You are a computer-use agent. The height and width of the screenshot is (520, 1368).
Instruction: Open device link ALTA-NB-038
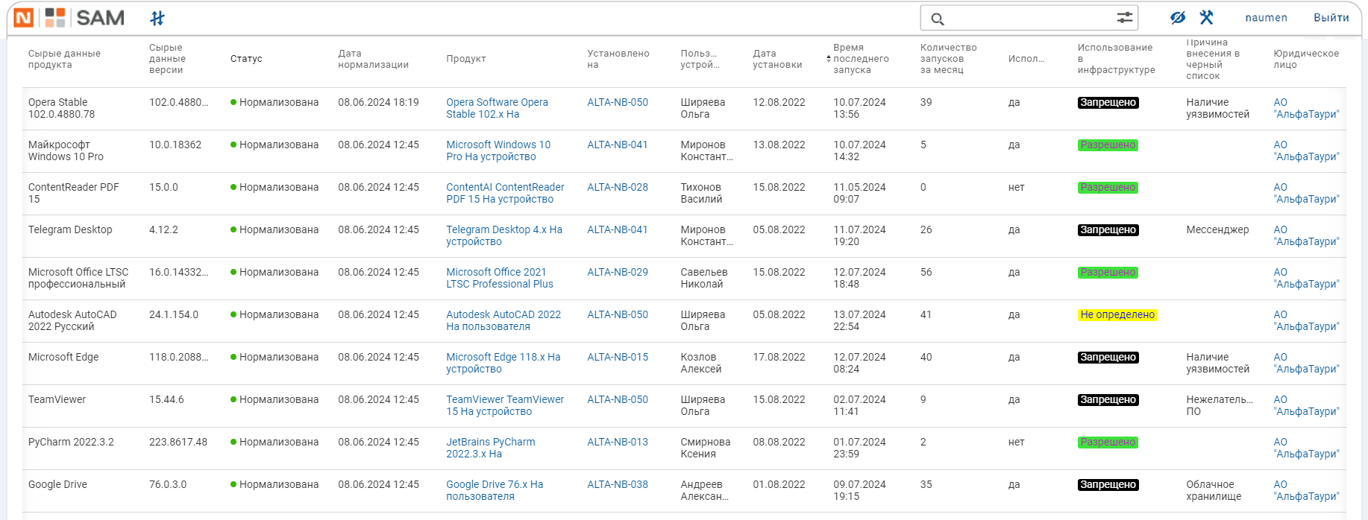[x=618, y=484]
